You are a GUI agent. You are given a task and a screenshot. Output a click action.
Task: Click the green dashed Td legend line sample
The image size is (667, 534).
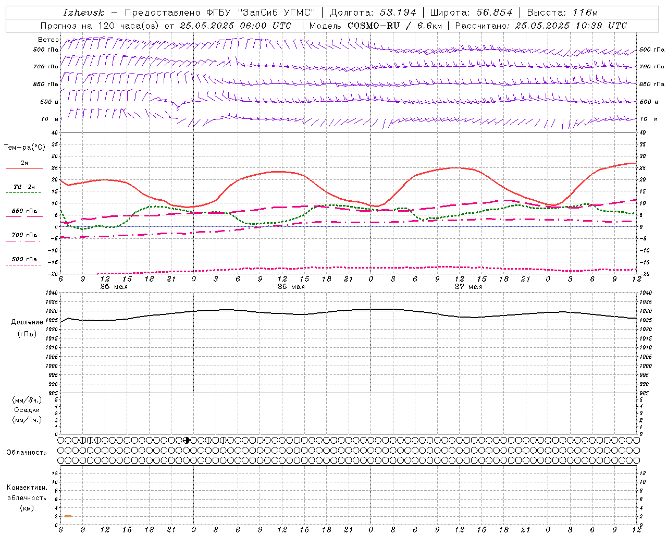pos(23,192)
